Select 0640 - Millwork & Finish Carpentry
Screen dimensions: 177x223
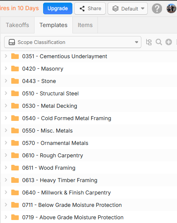pos(66,193)
